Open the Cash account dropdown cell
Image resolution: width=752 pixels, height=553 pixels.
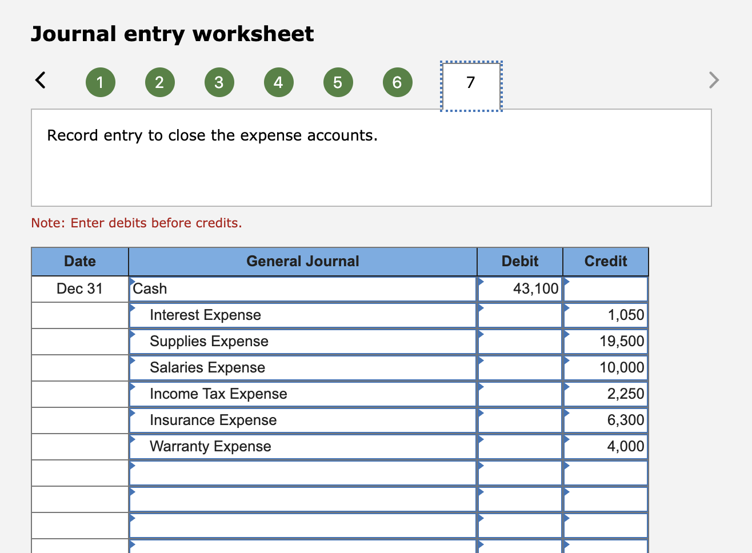click(303, 289)
